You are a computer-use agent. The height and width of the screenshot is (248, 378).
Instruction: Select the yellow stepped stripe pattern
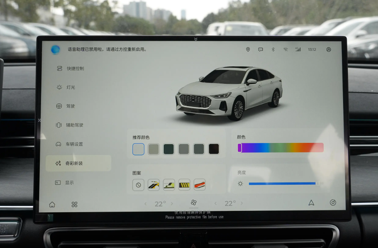coord(169,185)
